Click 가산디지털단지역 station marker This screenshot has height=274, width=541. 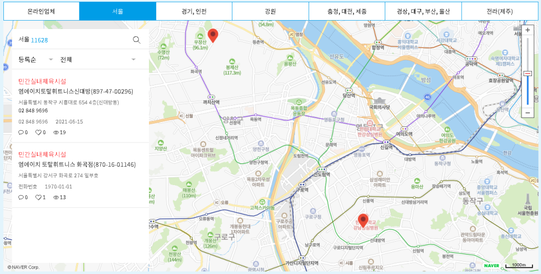302,257
